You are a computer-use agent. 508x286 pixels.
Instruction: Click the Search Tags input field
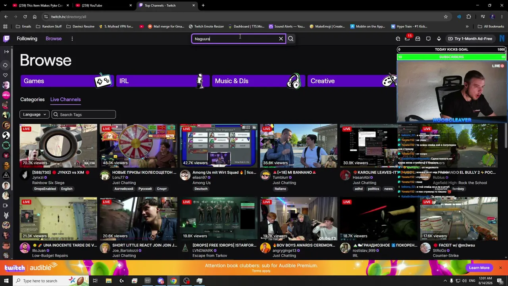(x=84, y=114)
